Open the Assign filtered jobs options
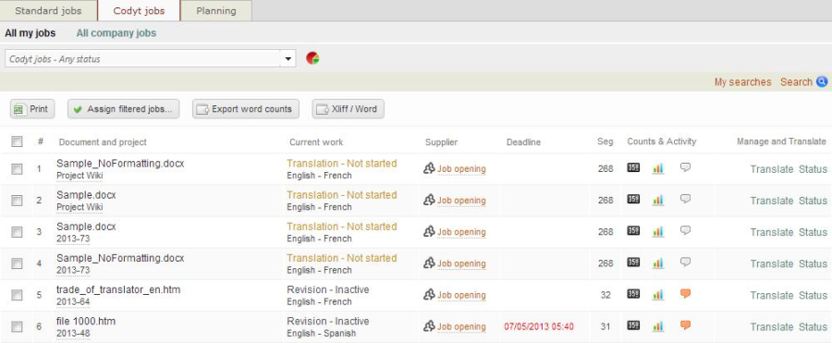 pos(123,109)
